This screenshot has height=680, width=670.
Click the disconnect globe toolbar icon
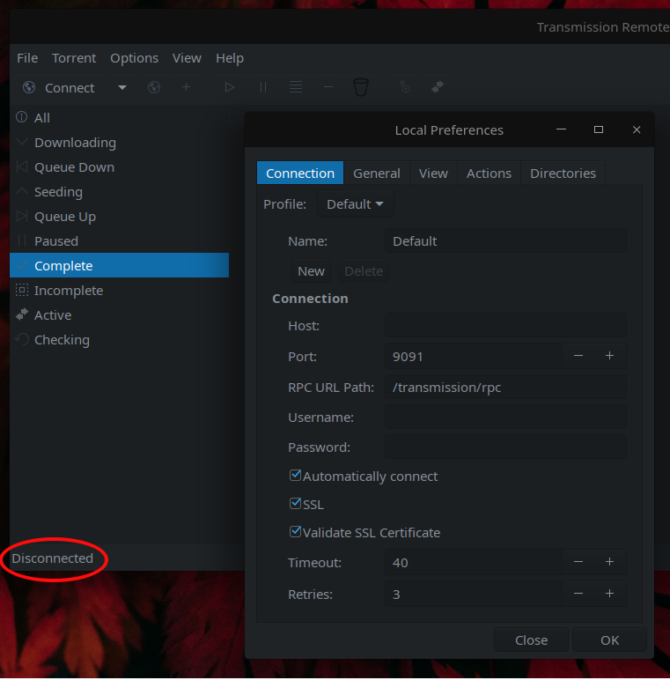point(154,87)
